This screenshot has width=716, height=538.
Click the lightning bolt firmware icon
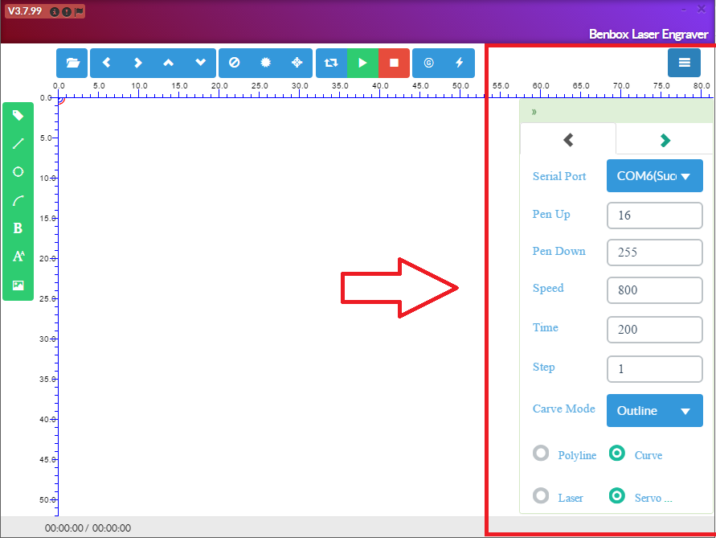460,63
